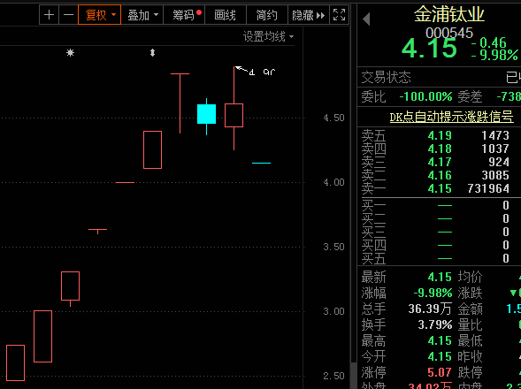Toggle the 筹码 chip distribution panel
Image resolution: width=521 pixels, height=389 pixels.
click(x=184, y=15)
